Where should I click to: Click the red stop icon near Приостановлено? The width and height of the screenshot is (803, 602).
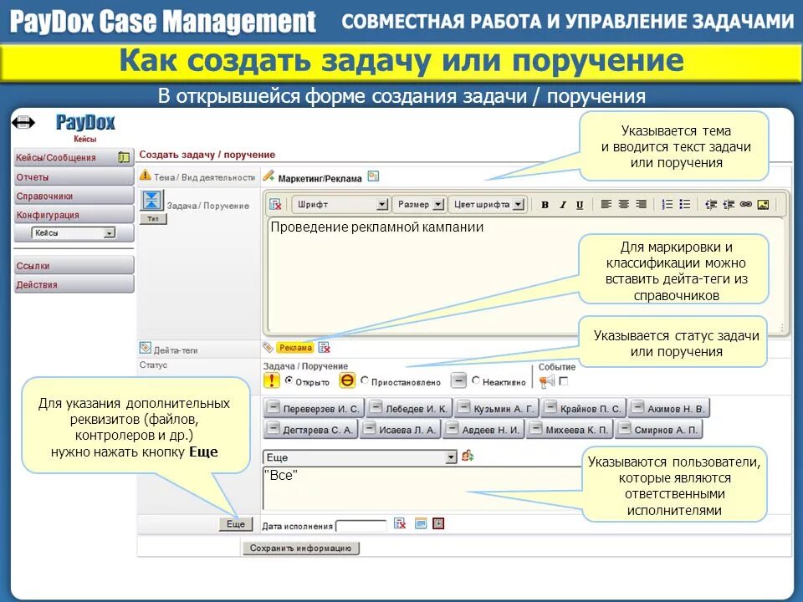(x=347, y=380)
